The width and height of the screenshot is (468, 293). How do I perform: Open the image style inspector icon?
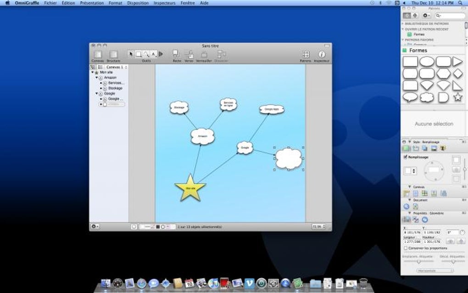pyautogui.click(x=434, y=148)
